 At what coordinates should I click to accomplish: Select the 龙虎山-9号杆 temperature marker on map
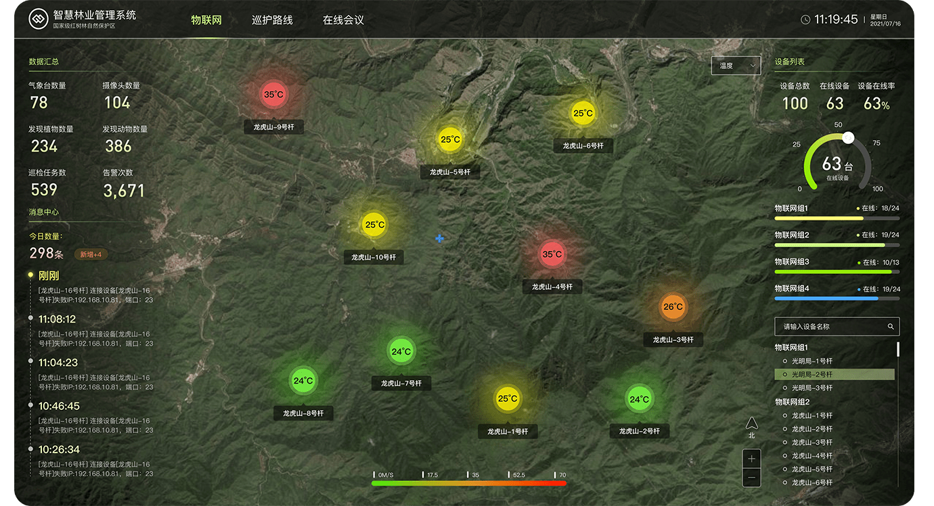tap(274, 95)
